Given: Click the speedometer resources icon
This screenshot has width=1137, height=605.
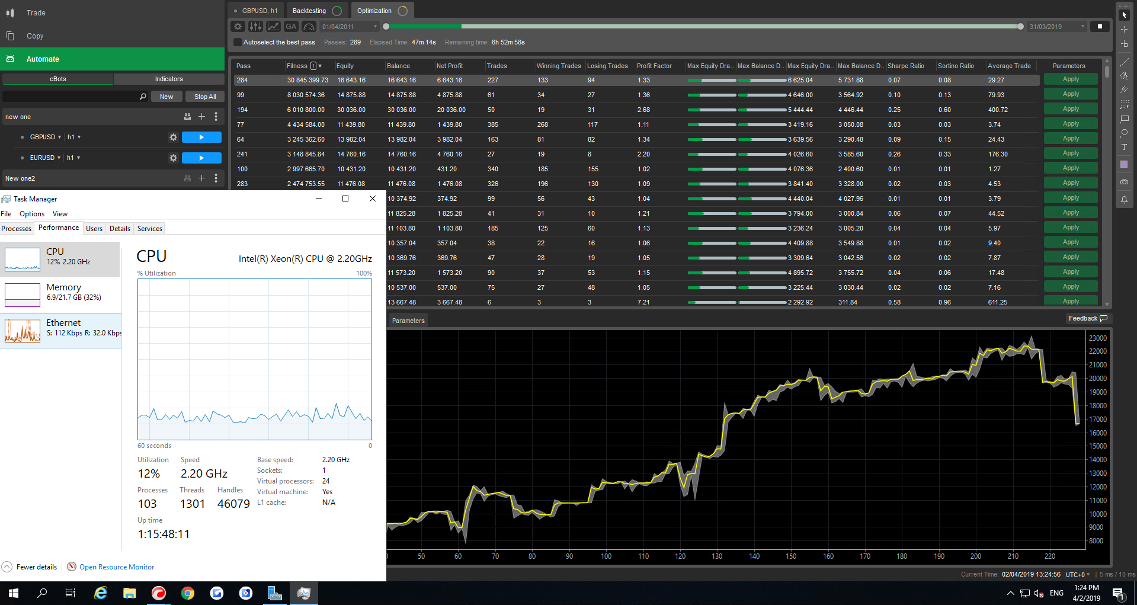Looking at the screenshot, I should tap(309, 27).
